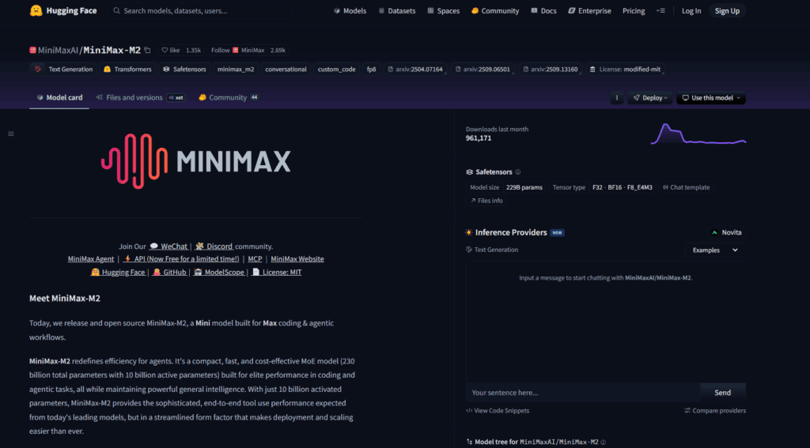
Task: Click Compare providers
Action: (715, 410)
